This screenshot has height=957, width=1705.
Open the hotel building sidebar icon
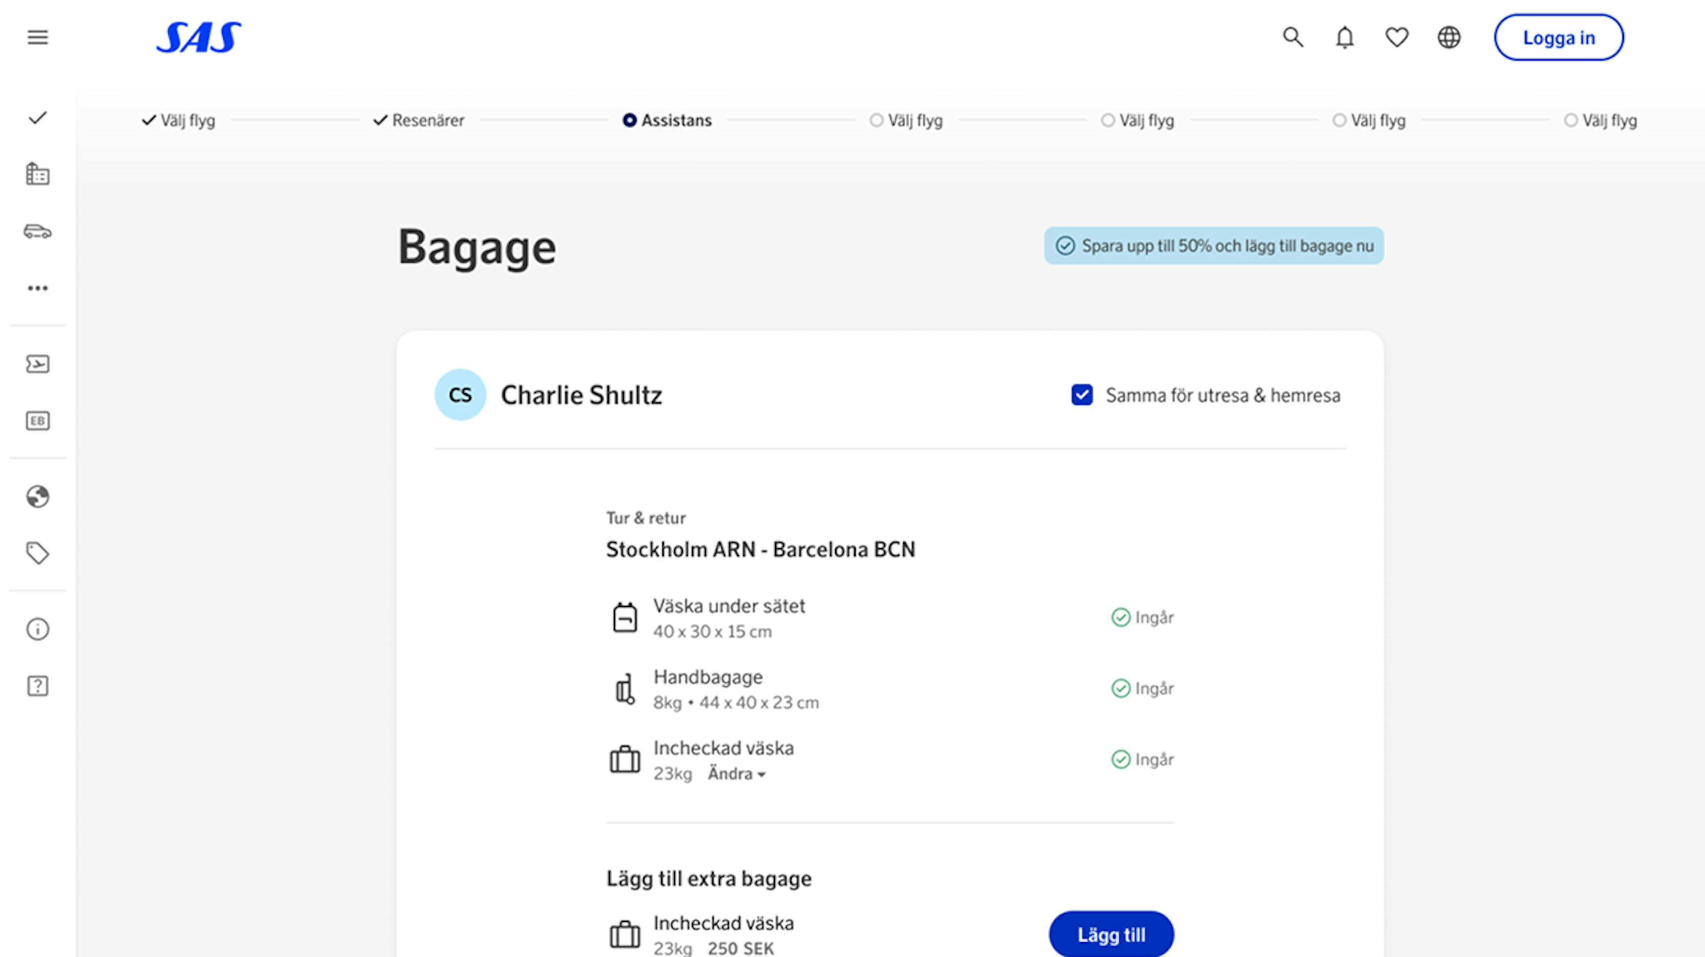[38, 174]
